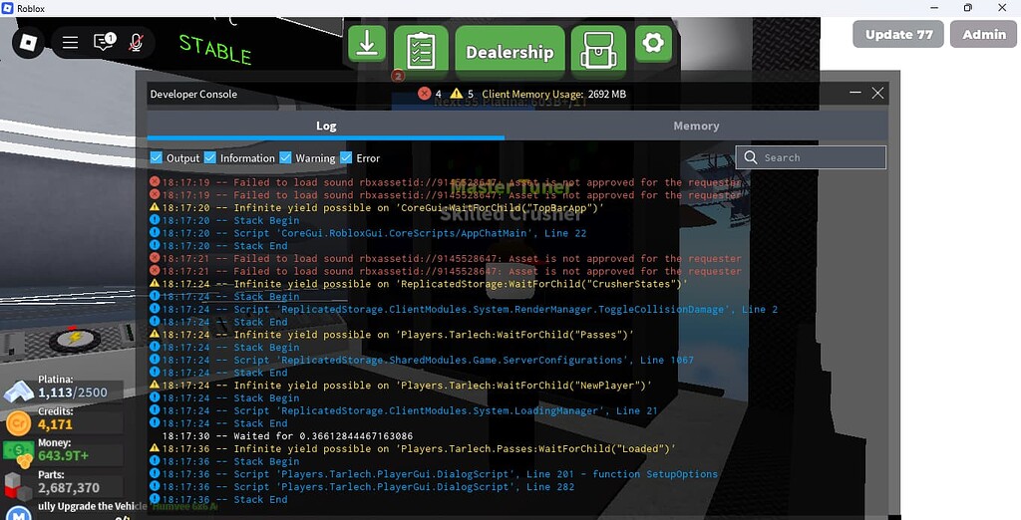The width and height of the screenshot is (1021, 520).
Task: Click the TopBarApp infinite yield warning line
Action: (x=383, y=207)
